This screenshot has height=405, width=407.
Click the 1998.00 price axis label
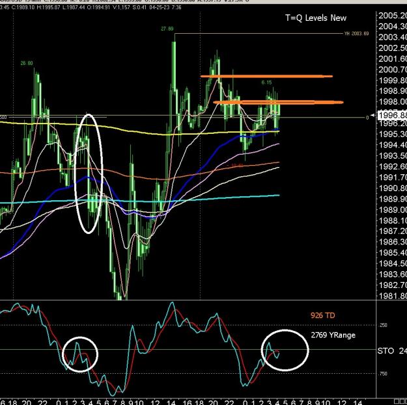point(393,102)
